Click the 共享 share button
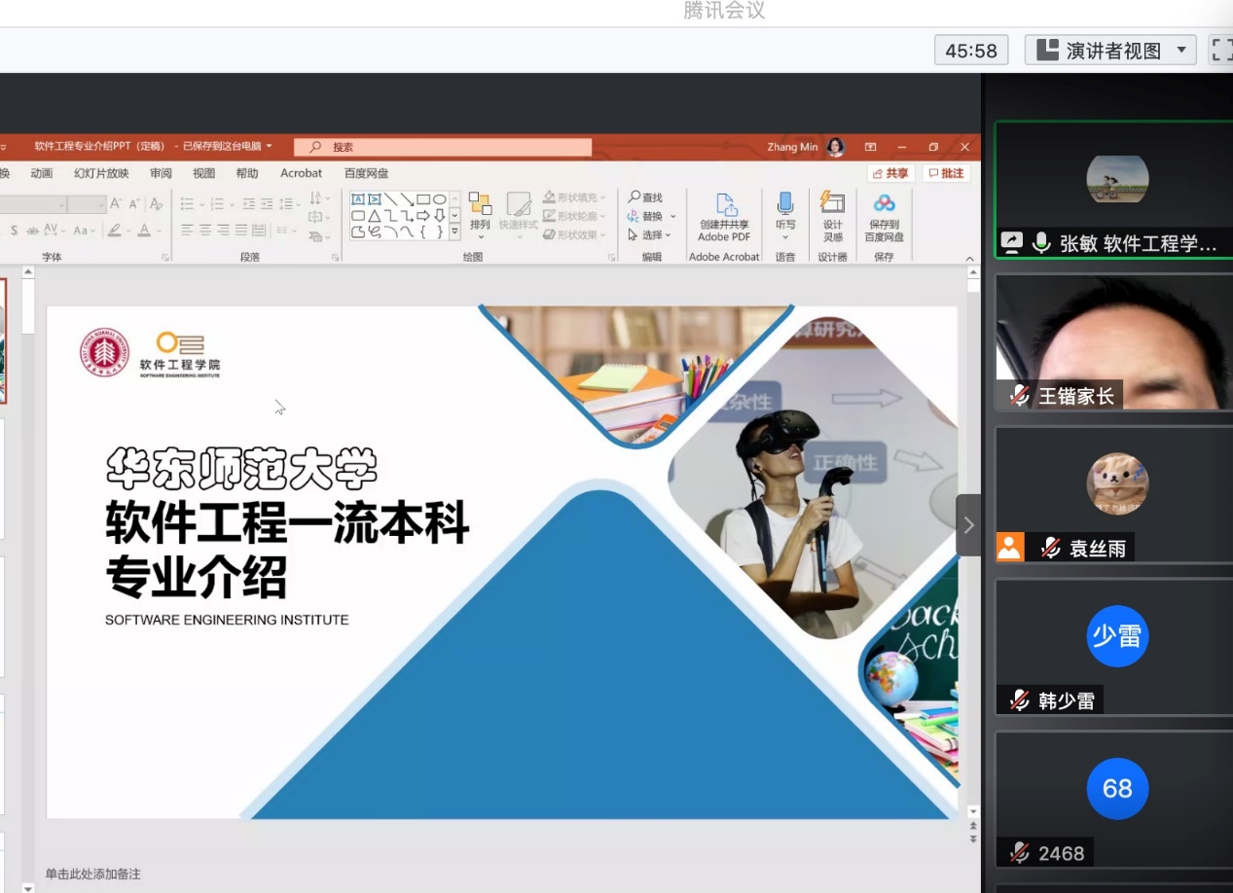This screenshot has width=1233, height=893. pyautogui.click(x=890, y=173)
